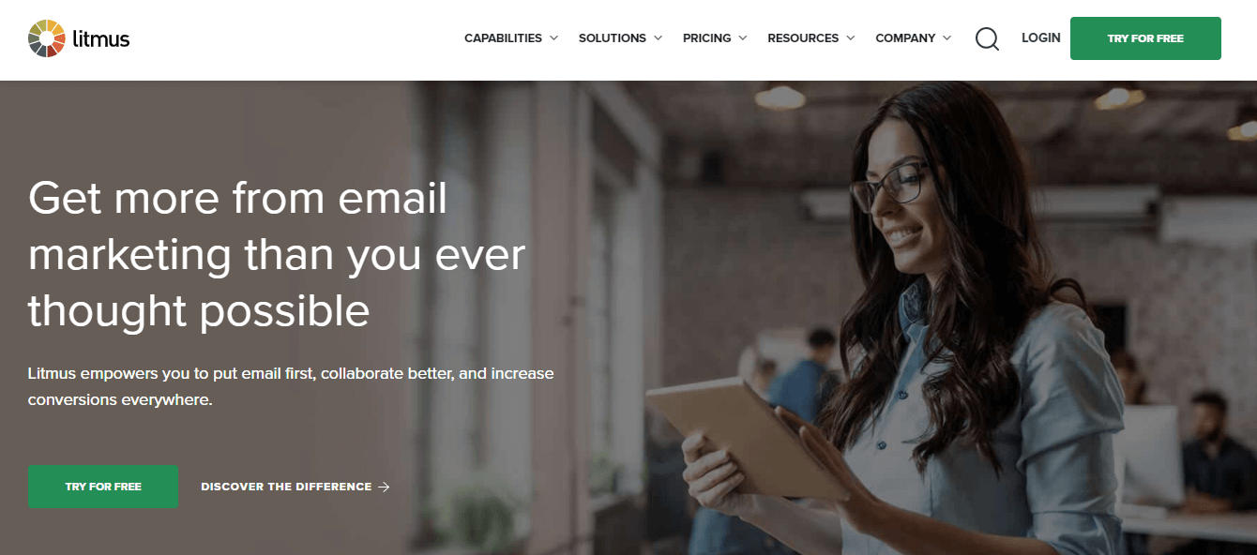Select the Resources menu label
Viewport: 1257px width, 555px height.
[803, 38]
